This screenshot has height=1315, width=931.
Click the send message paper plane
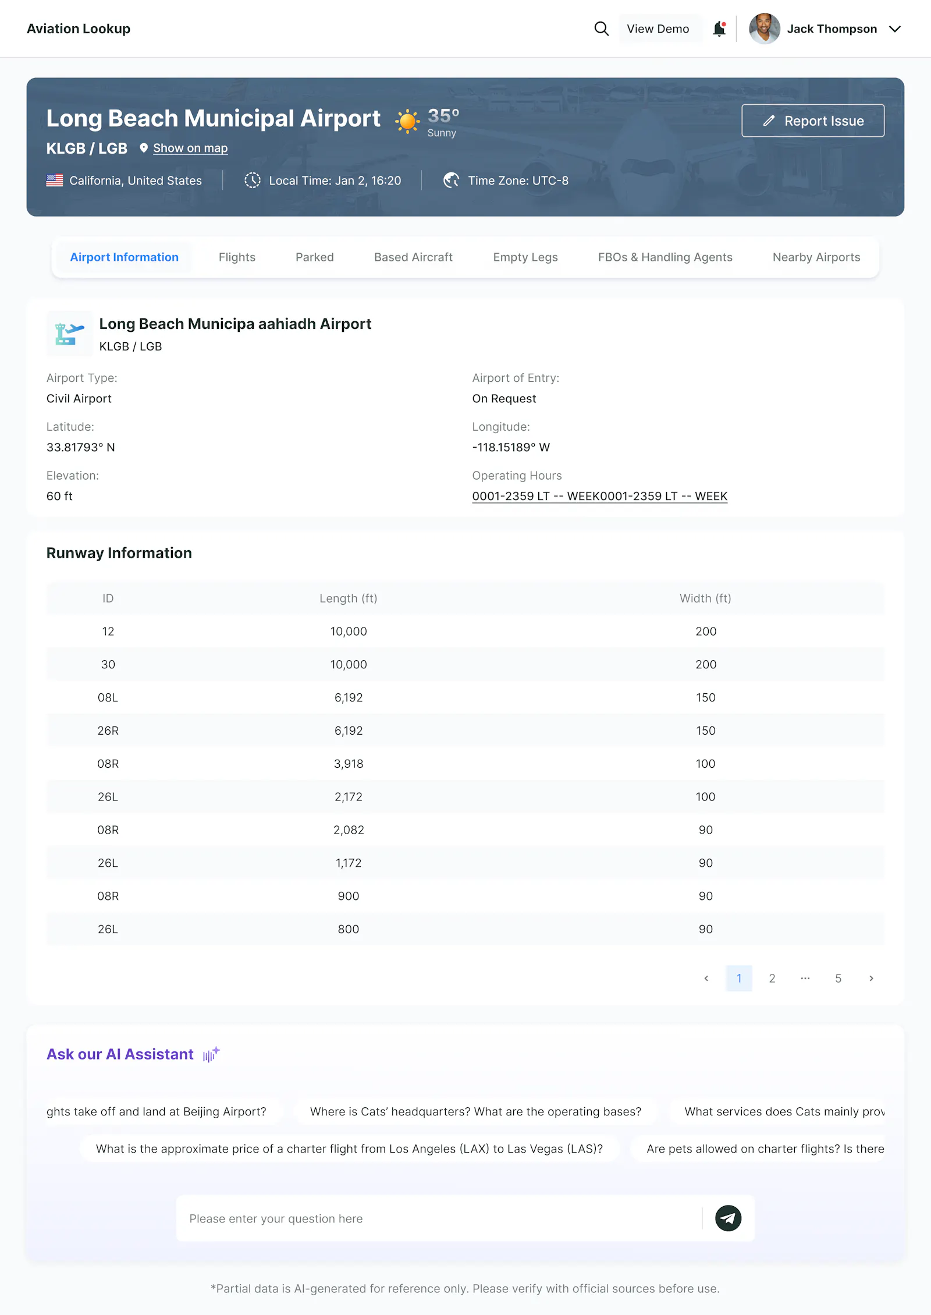point(728,1218)
